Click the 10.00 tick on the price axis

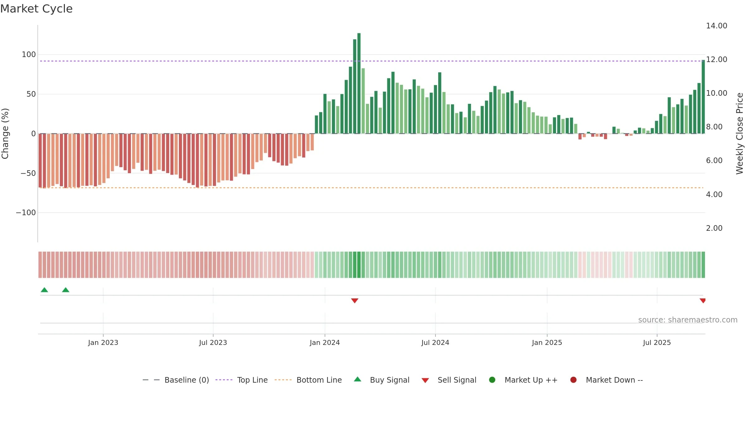click(717, 93)
